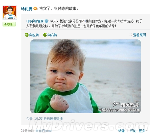This screenshot has width=152, height=136.
Task: Click the 向右转 rotate text
Action: pos(52,35)
